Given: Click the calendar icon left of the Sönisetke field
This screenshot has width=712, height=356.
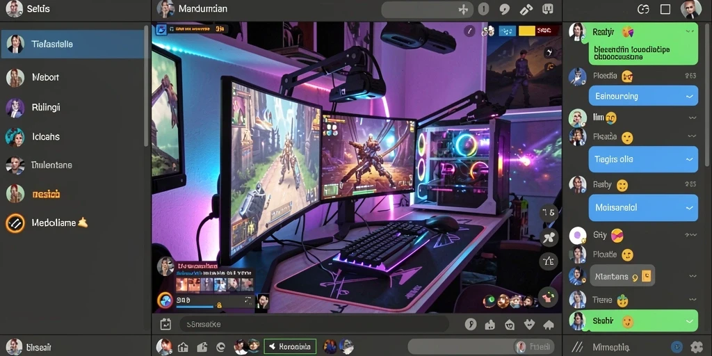Looking at the screenshot, I should [165, 324].
